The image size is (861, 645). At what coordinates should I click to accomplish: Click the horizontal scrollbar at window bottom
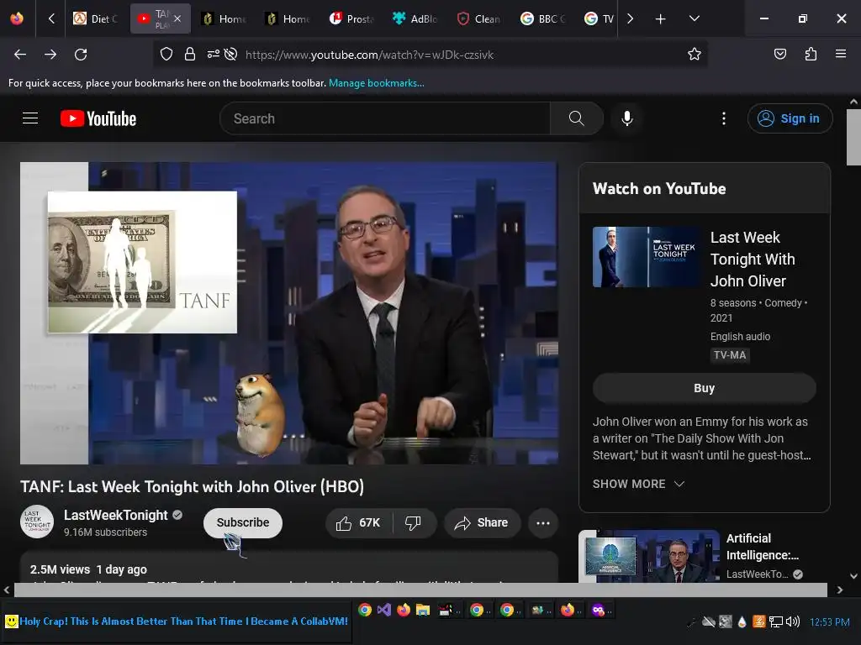tap(420, 590)
